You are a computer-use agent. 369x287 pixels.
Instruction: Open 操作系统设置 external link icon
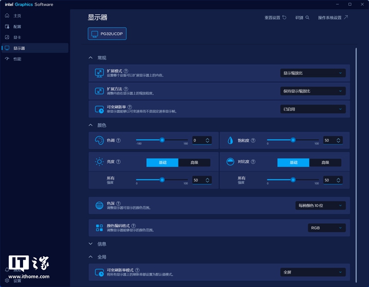pos(345,18)
